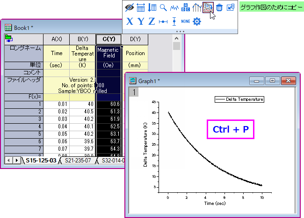
Task: Set column as Y error bar
Action: [174, 21]
